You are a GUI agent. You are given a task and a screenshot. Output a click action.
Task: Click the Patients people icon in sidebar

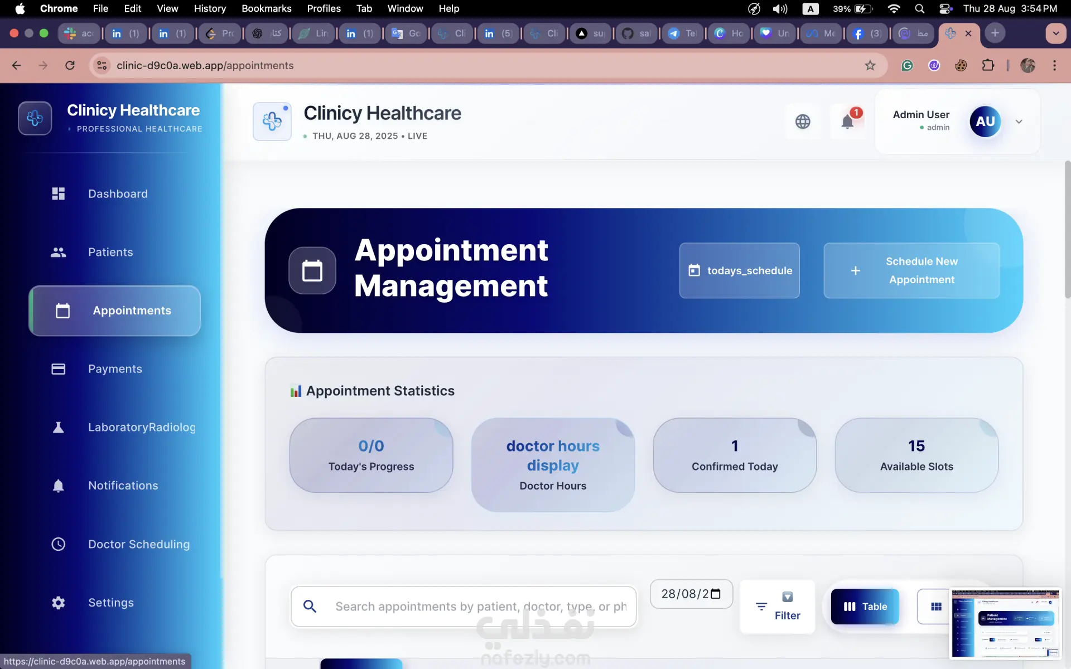(59, 252)
